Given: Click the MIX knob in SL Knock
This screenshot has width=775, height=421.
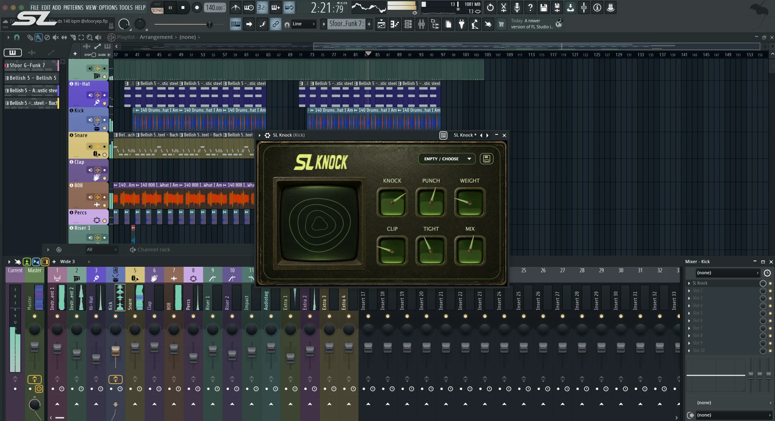Looking at the screenshot, I should tap(470, 251).
